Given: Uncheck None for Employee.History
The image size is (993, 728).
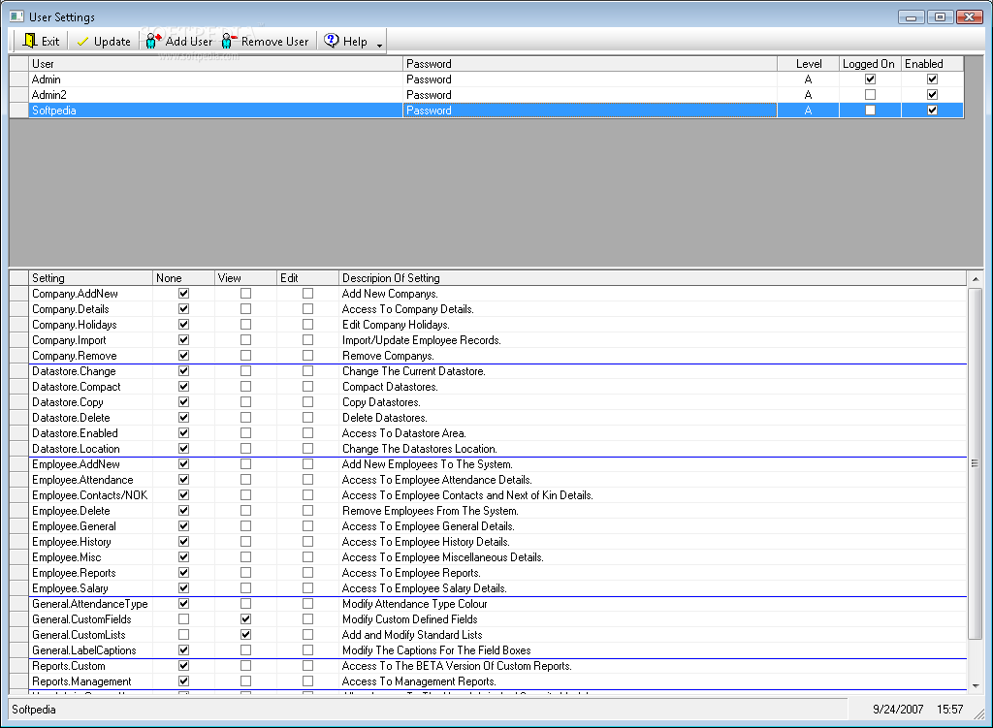Looking at the screenshot, I should 183,542.
